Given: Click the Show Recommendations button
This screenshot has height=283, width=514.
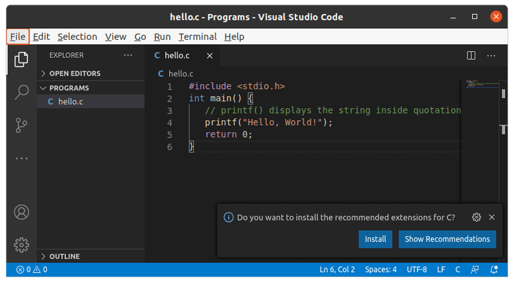Looking at the screenshot, I should [x=447, y=239].
